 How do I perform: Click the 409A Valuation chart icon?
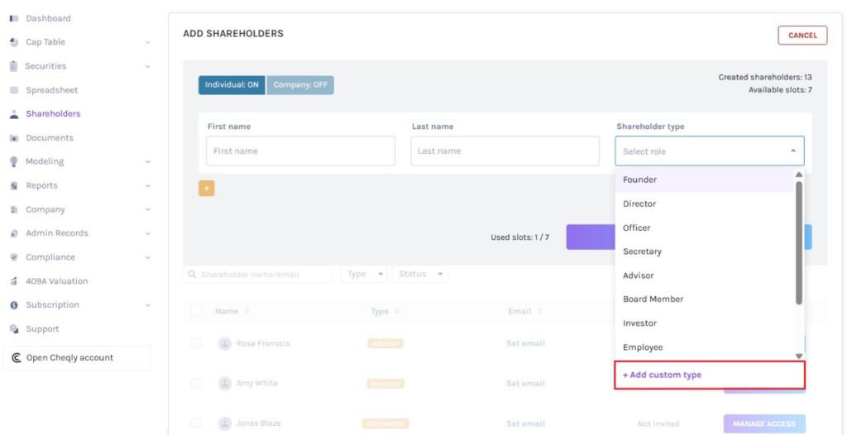click(x=15, y=281)
